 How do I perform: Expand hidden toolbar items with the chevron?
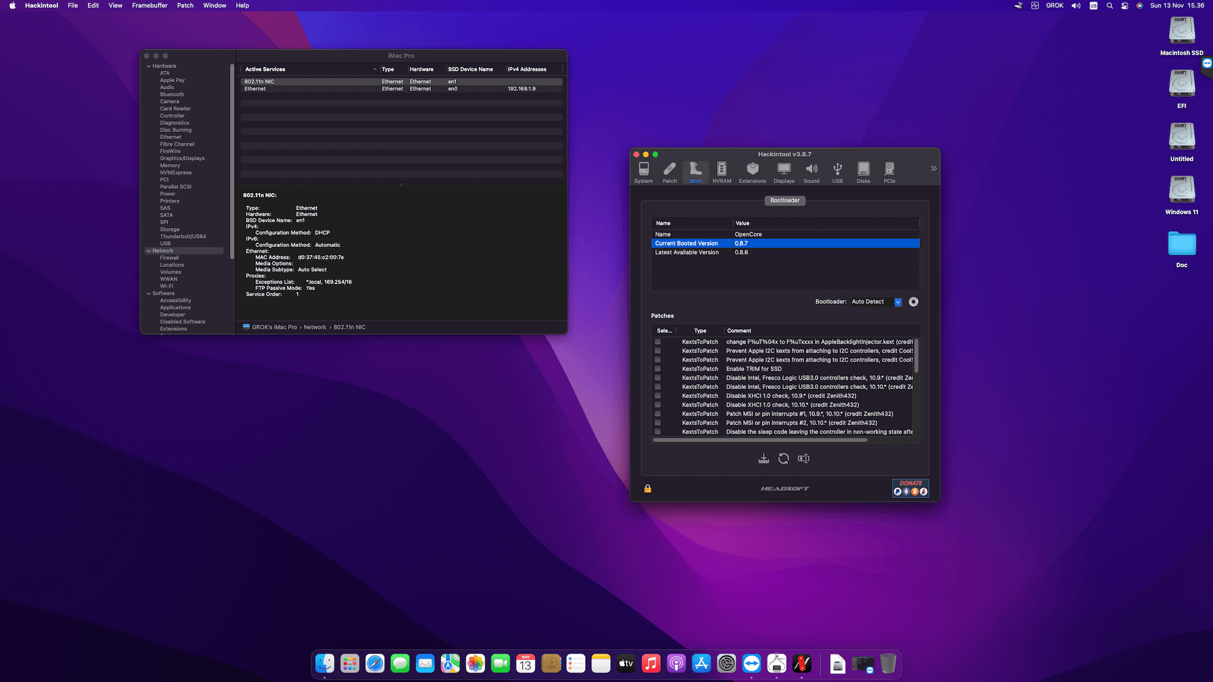pos(933,169)
